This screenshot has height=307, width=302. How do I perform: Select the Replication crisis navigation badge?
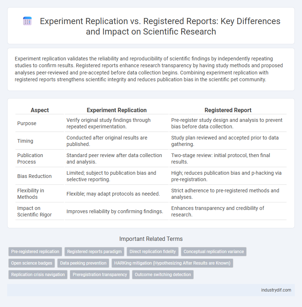[x=37, y=275]
